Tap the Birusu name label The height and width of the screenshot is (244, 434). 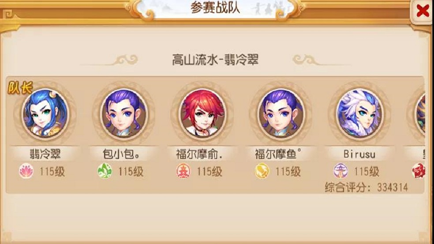[x=359, y=154]
